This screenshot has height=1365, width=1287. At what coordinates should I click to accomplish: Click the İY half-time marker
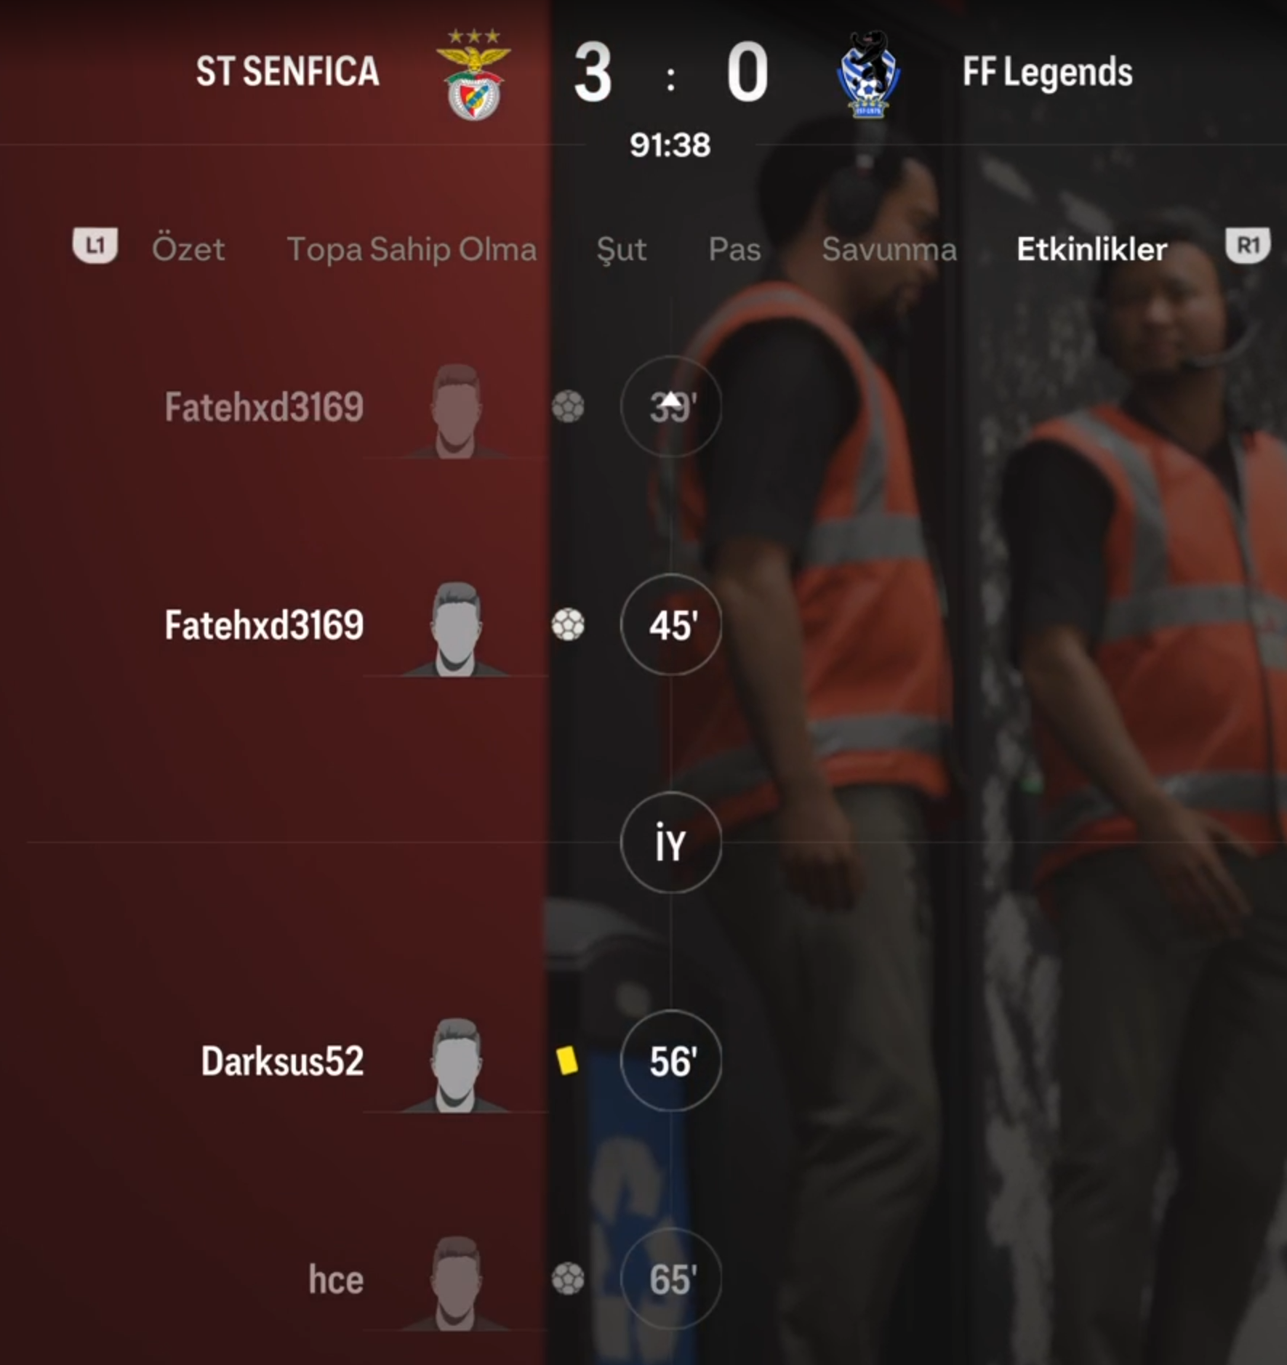click(x=671, y=842)
